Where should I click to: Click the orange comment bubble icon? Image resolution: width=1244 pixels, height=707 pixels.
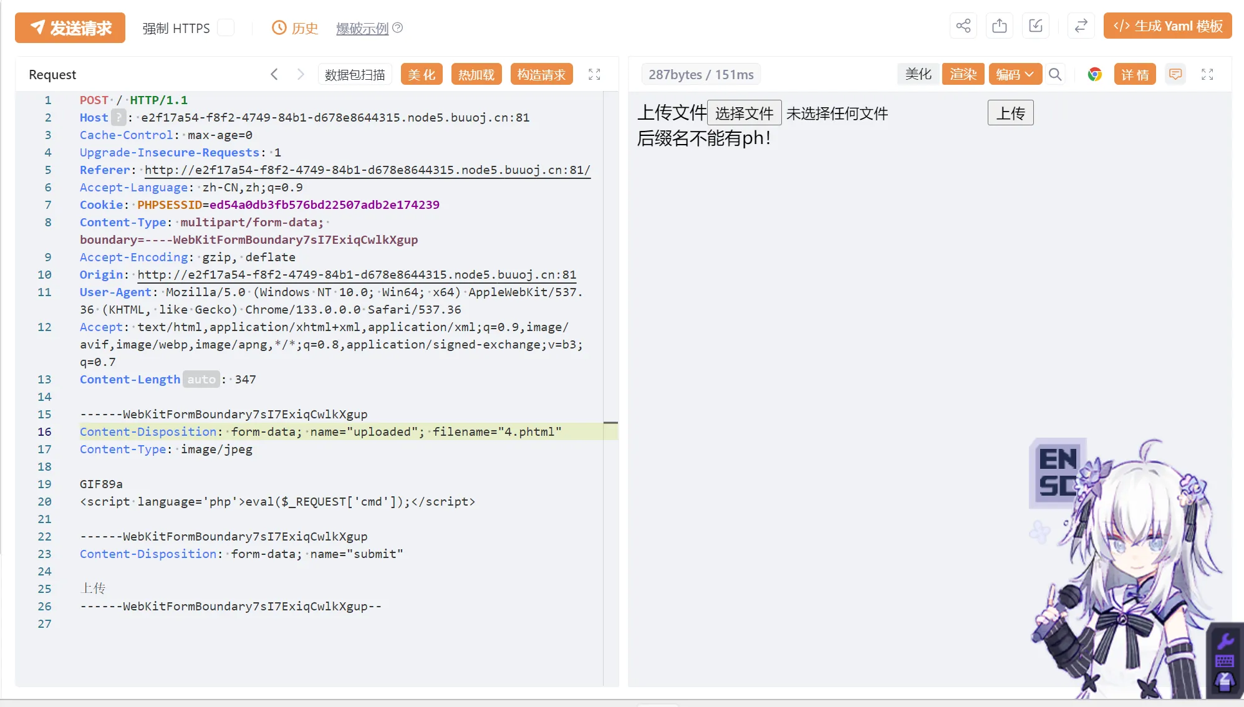pos(1175,74)
